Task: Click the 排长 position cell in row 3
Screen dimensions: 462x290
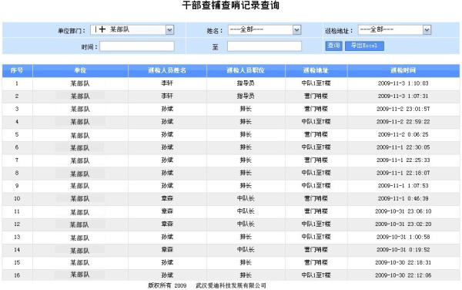Action: point(246,110)
